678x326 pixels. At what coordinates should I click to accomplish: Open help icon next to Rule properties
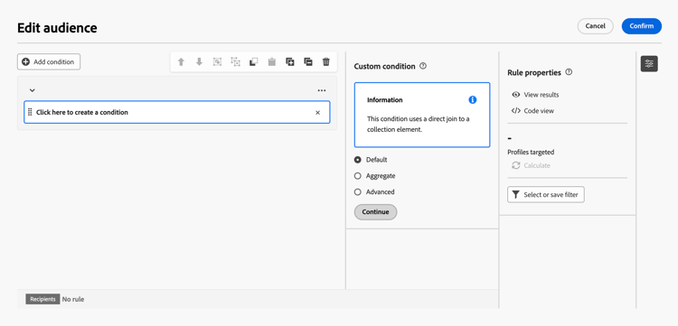(x=569, y=72)
